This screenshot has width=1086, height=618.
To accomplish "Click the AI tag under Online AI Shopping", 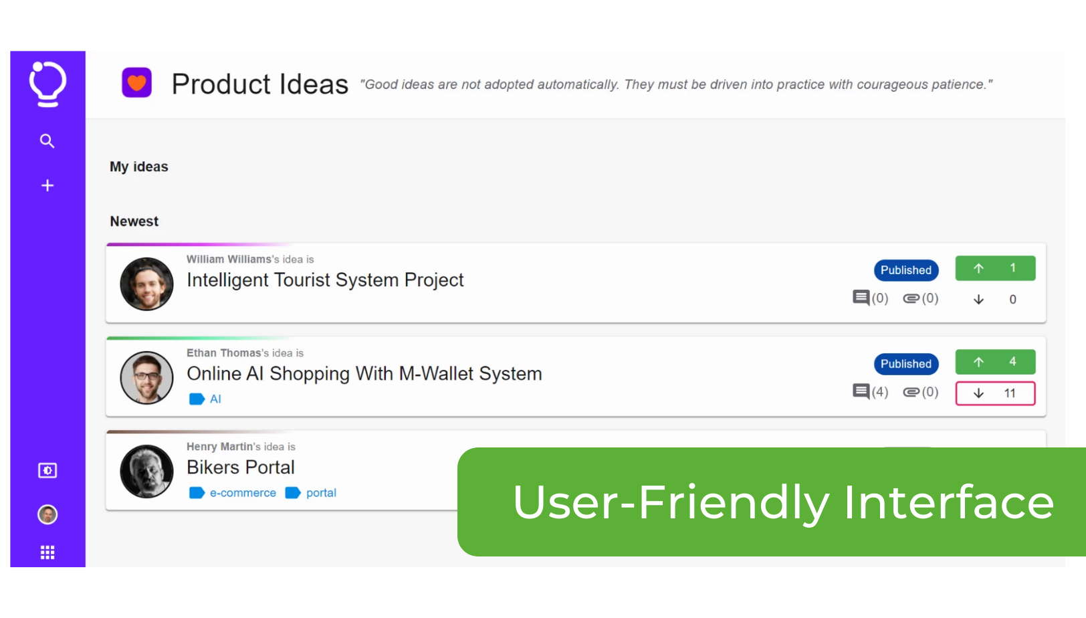I will click(215, 399).
